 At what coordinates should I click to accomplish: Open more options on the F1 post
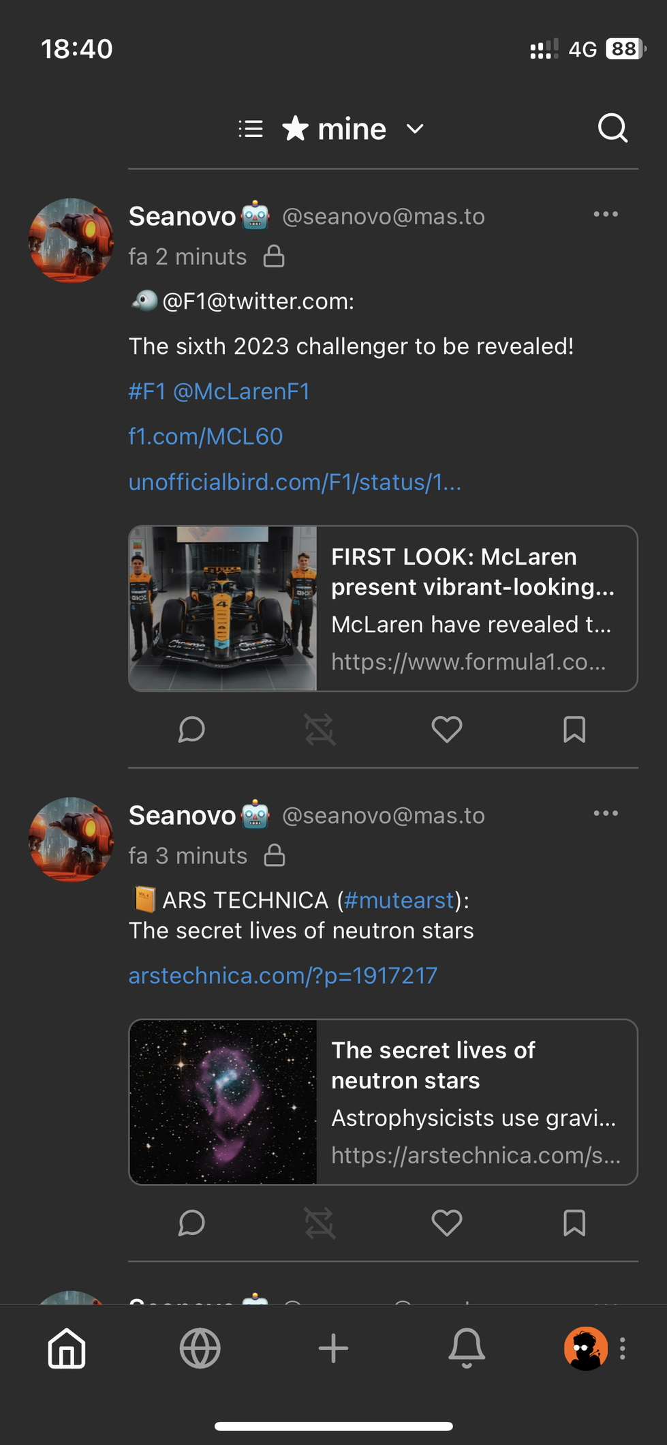tap(606, 215)
